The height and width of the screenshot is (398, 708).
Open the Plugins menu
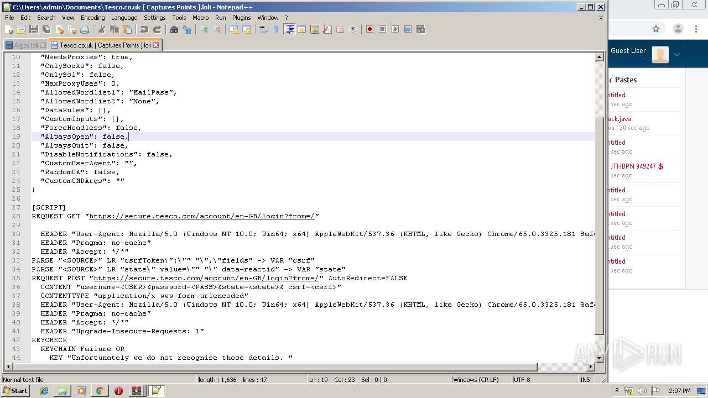(x=242, y=18)
